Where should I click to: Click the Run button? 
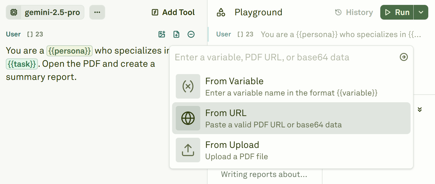point(397,13)
